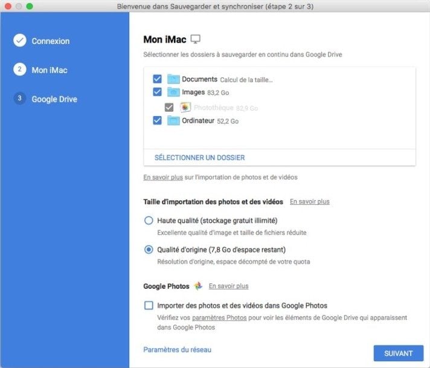Click the Images folder icon

click(x=173, y=92)
